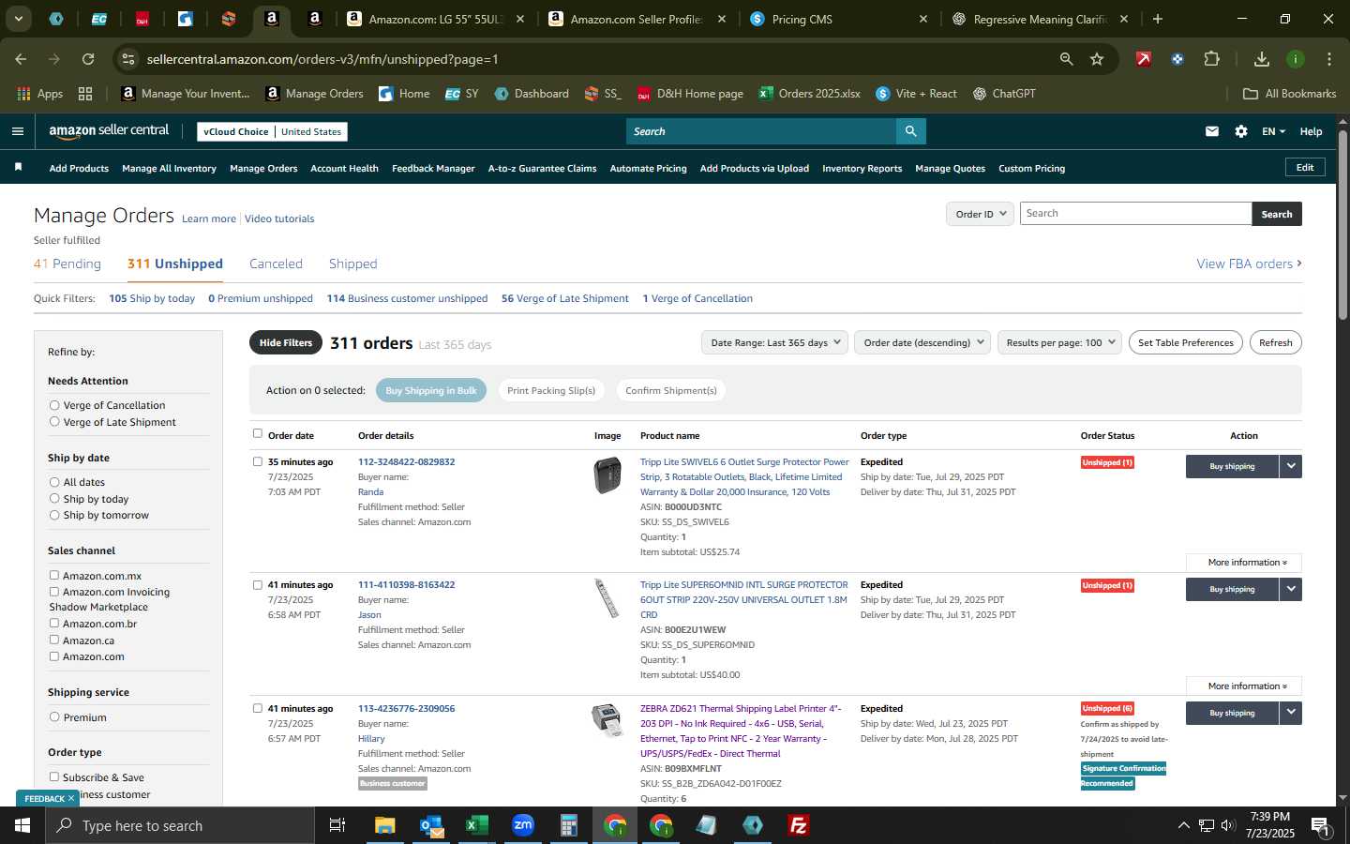Tick checkbox for order 112-3248422-0829832
Screen dimensions: 1350x844
258,461
